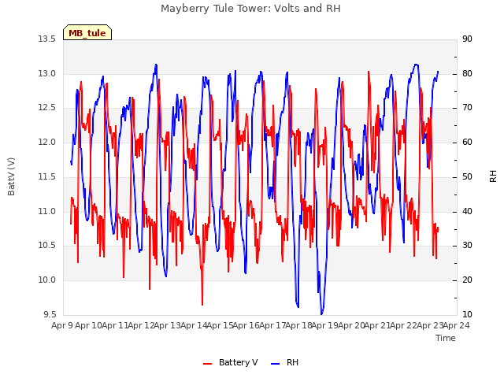Click the red Battery V legend swatch
The width and height of the screenshot is (504, 378).
coord(208,364)
